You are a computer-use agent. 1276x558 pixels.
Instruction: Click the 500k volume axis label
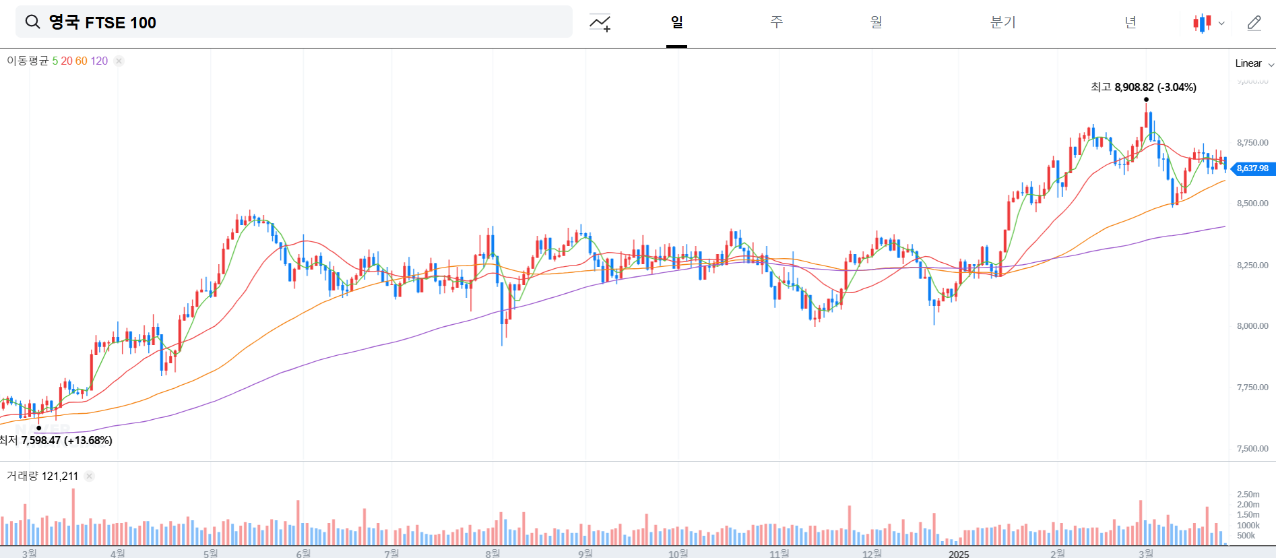[x=1246, y=536]
